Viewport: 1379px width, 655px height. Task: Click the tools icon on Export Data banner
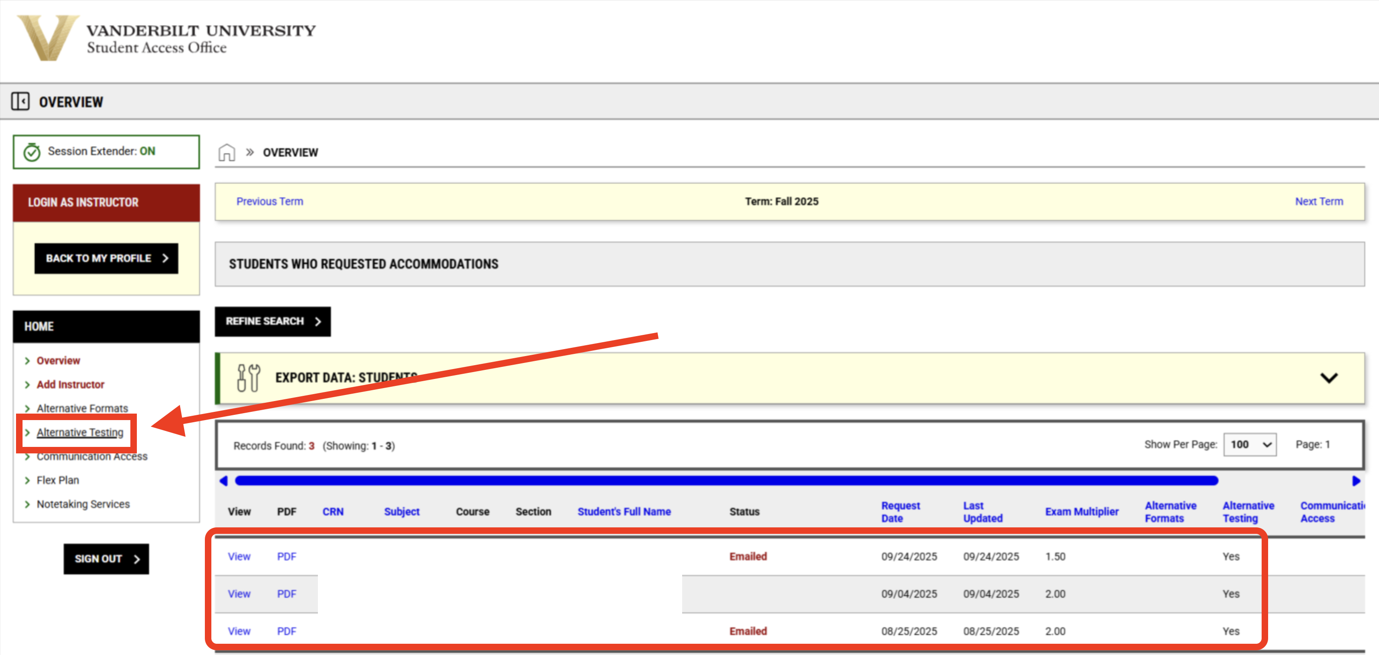(x=247, y=378)
